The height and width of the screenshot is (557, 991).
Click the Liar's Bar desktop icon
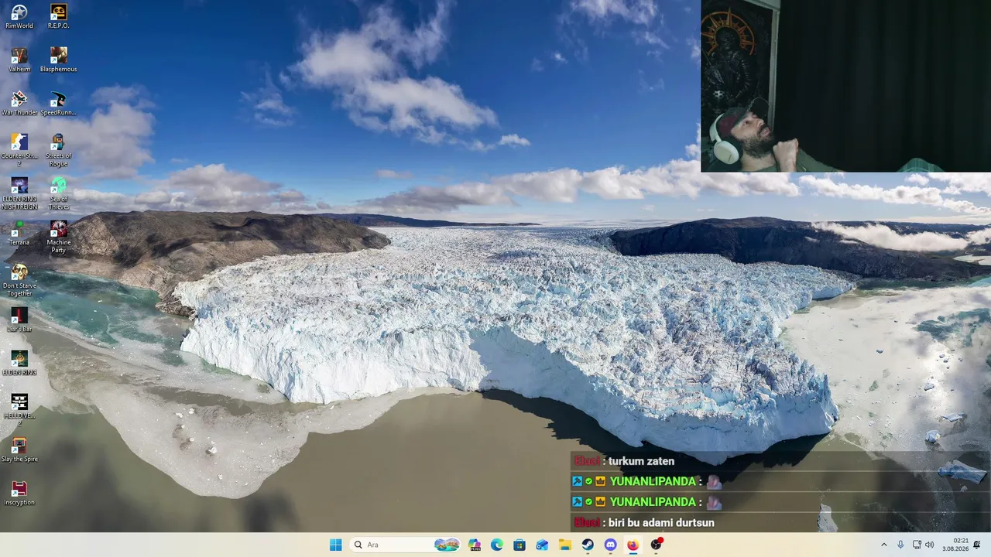tap(19, 320)
